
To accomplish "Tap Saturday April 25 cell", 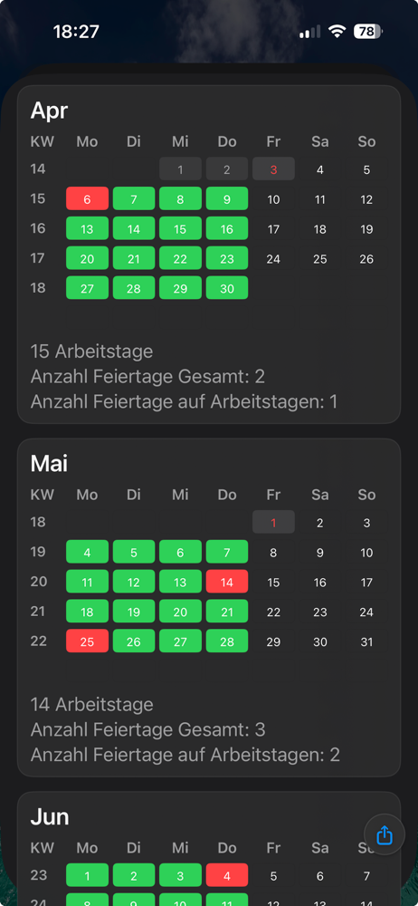I will (320, 258).
